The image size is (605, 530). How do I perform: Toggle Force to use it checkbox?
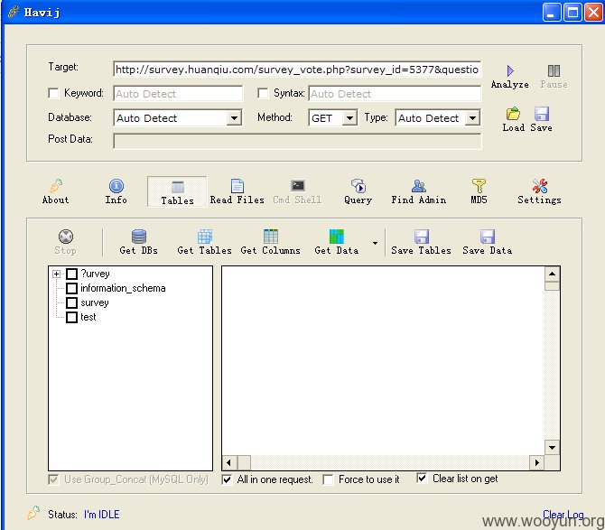click(x=328, y=479)
